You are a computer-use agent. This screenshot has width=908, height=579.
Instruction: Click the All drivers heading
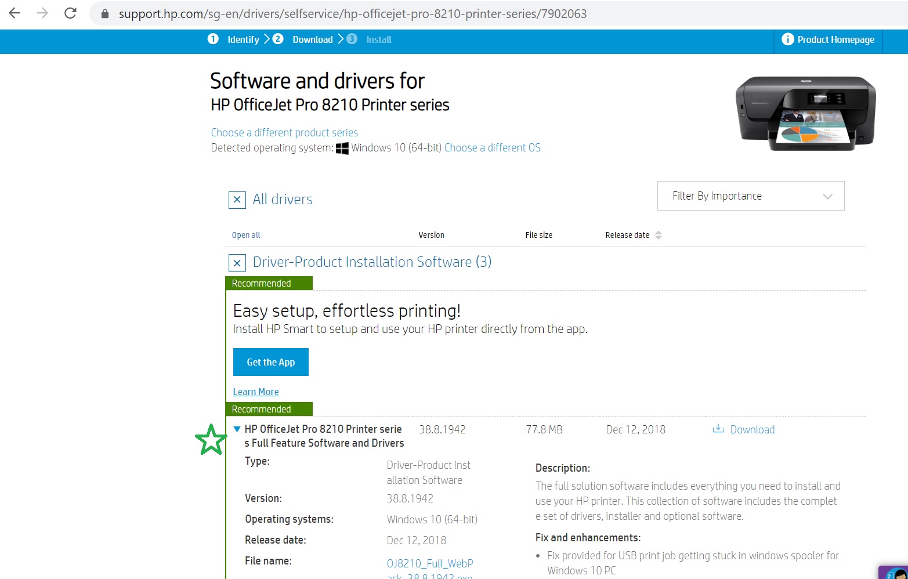click(283, 199)
